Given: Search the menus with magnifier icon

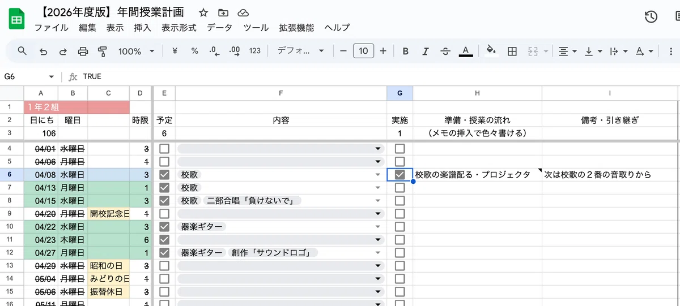Looking at the screenshot, I should pyautogui.click(x=22, y=51).
